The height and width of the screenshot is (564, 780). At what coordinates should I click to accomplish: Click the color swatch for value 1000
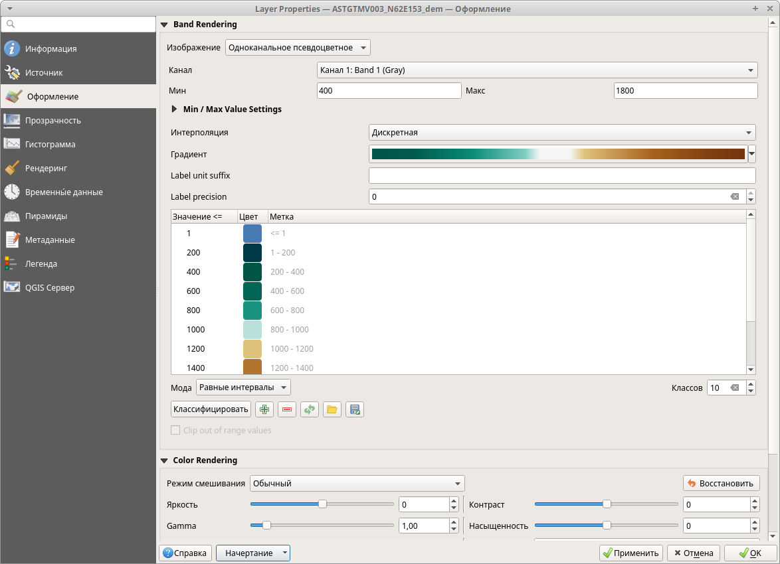252,329
